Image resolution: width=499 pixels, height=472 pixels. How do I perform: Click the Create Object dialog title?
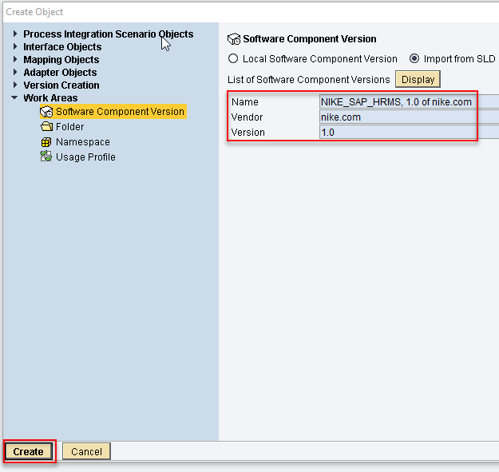pyautogui.click(x=34, y=12)
